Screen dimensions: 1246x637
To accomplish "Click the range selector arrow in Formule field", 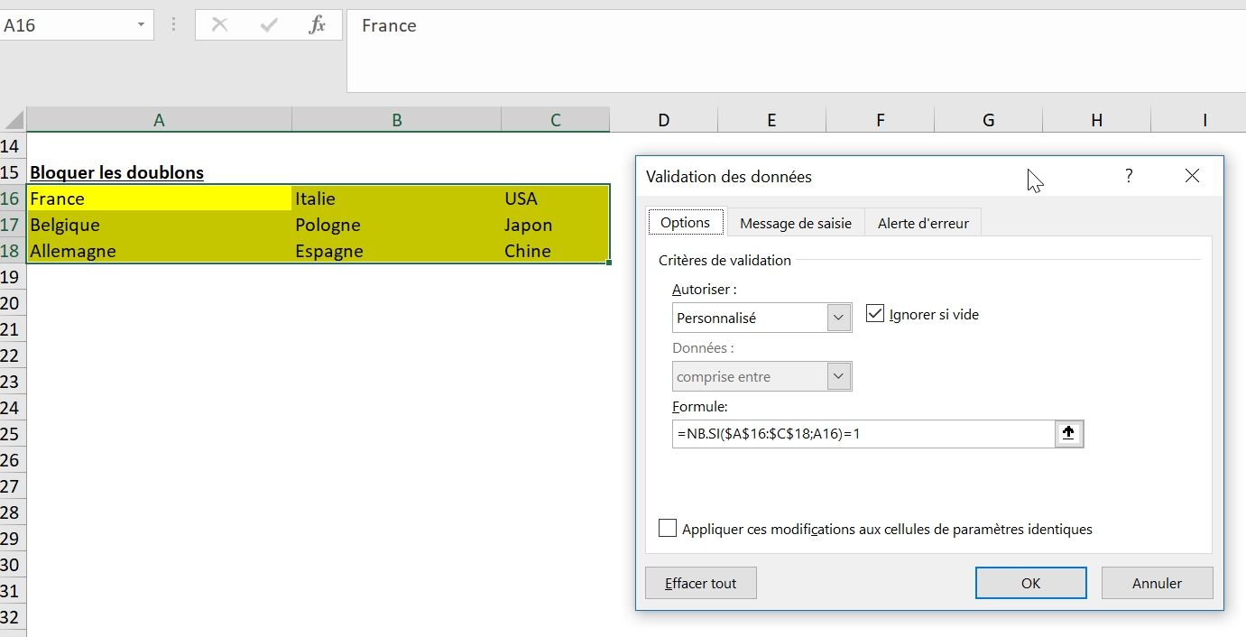I will pos(1068,434).
